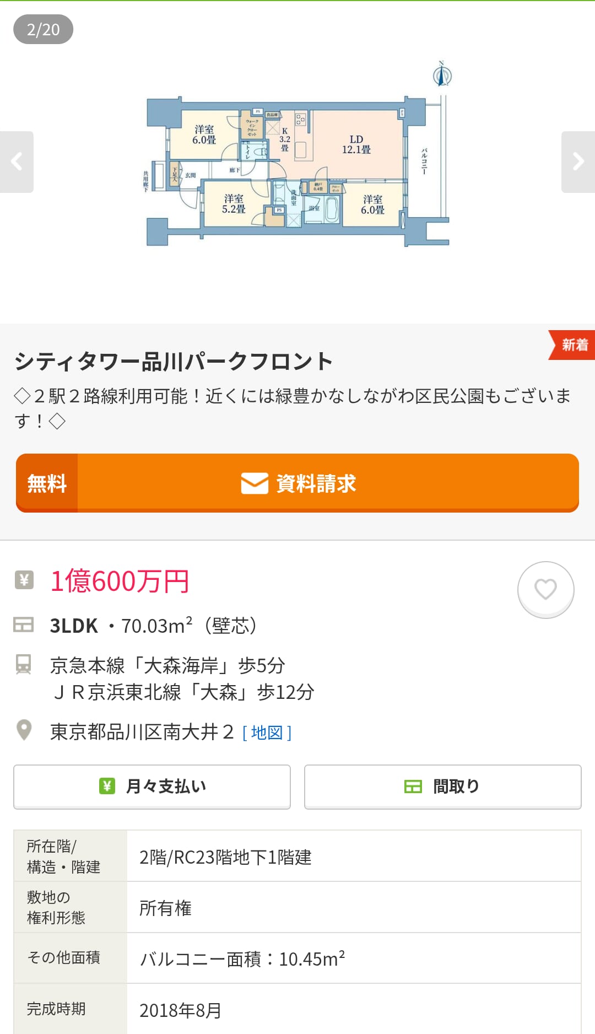Click the orange 資料請求 request button

[x=316, y=483]
